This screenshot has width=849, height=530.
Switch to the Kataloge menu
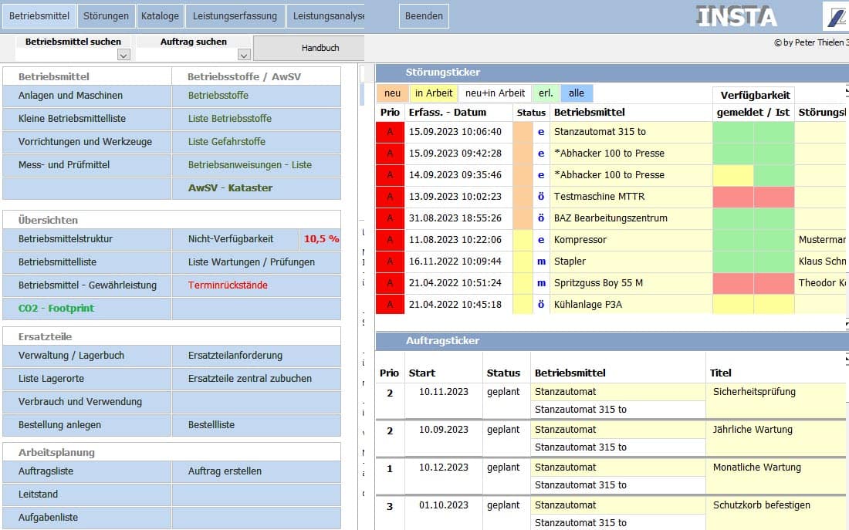160,15
